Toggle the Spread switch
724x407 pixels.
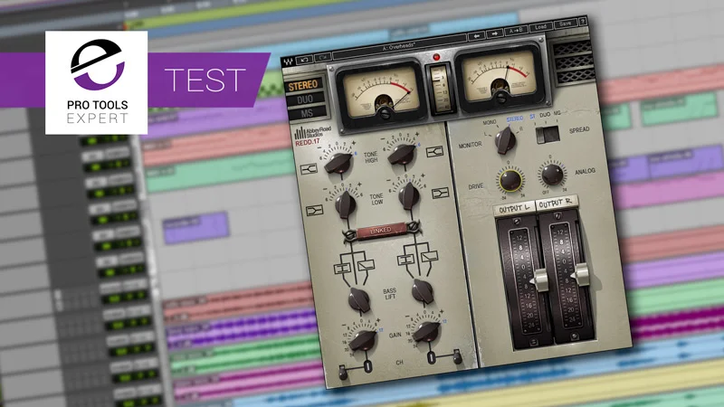[548, 134]
